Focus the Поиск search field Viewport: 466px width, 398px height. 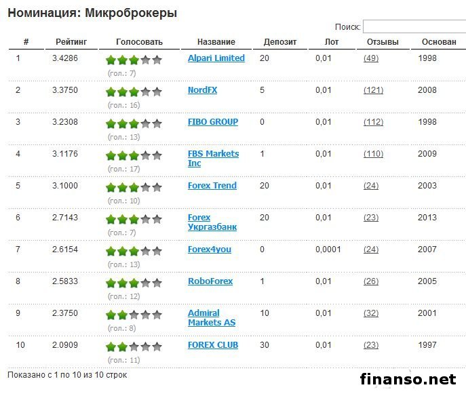(x=414, y=27)
